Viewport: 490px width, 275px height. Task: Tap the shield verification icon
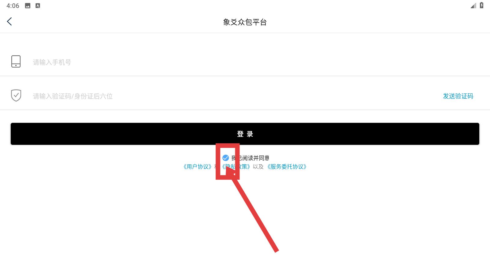coord(16,95)
